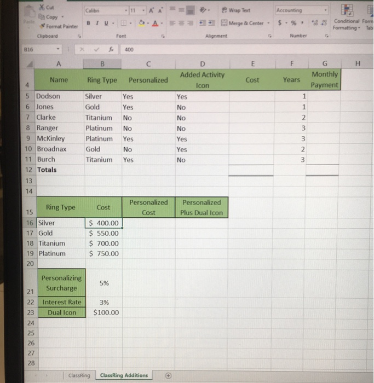Open the Copy dropdown arrow
Screen dimensions: 374x383
62,17
